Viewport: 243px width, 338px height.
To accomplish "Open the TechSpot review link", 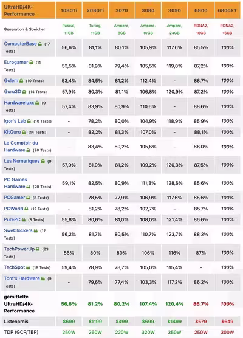I will [15, 267].
